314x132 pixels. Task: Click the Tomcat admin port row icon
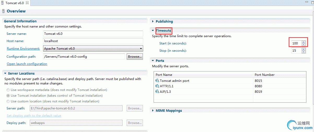click(x=157, y=81)
